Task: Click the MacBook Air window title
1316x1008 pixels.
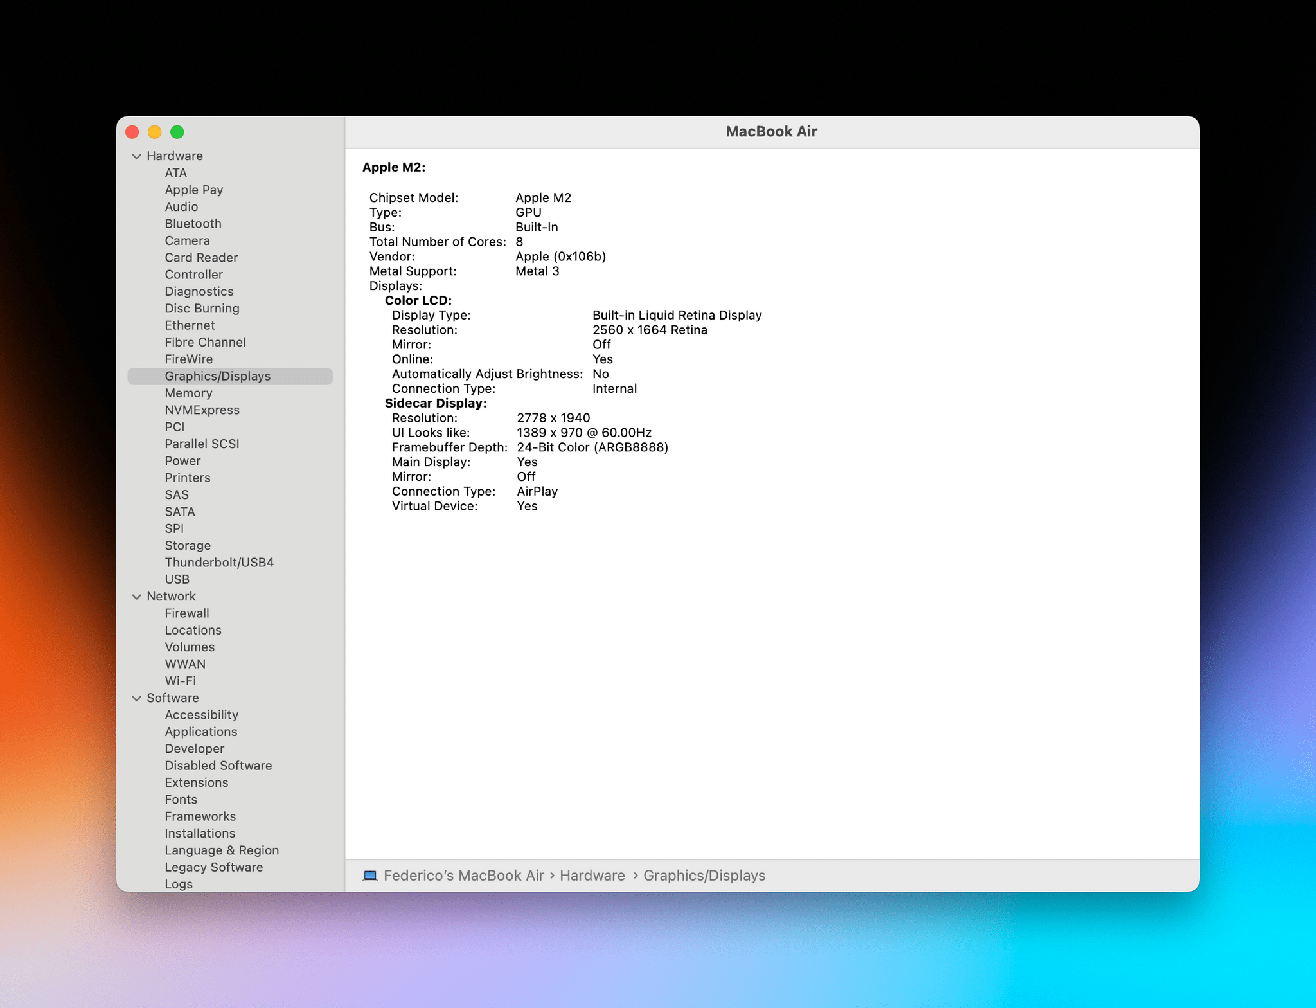Action: click(771, 132)
